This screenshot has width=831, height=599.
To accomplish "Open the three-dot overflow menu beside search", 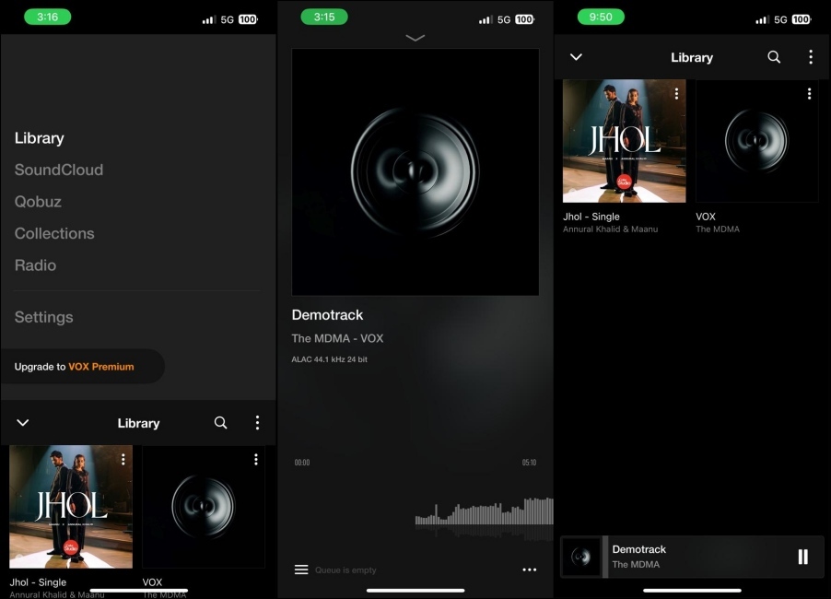I will point(257,423).
